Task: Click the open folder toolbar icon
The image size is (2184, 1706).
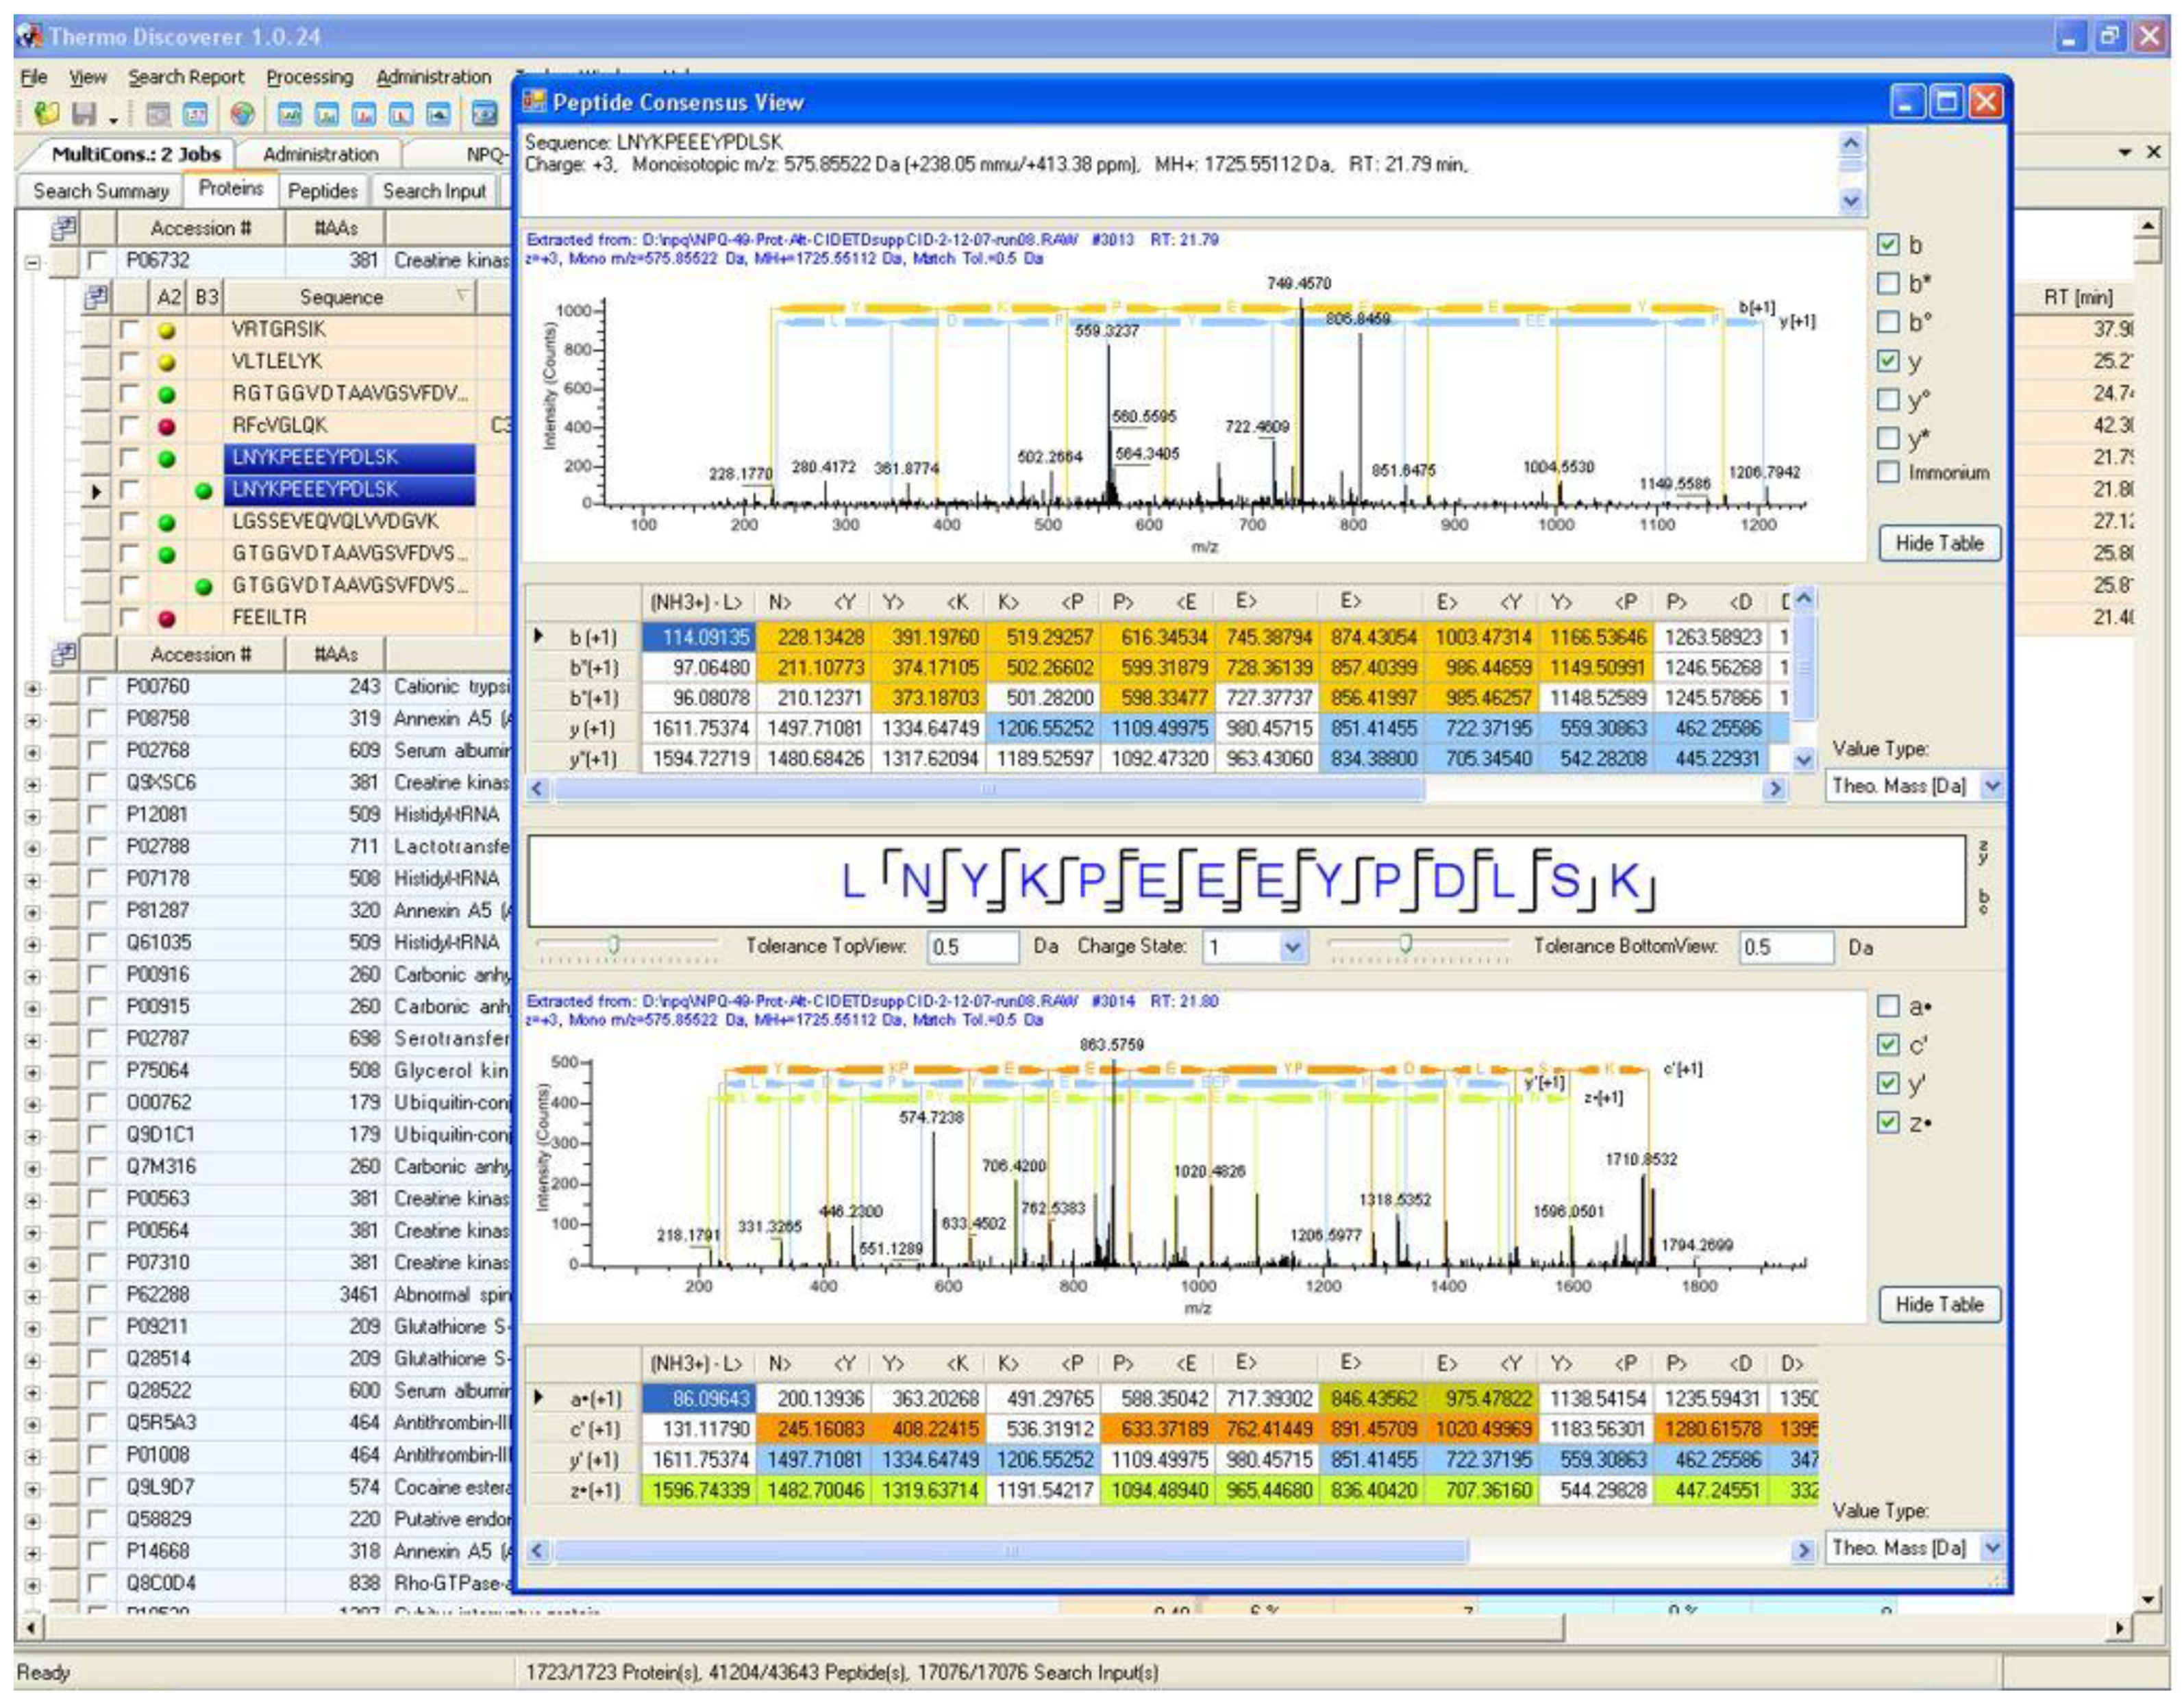Action: pos(46,114)
